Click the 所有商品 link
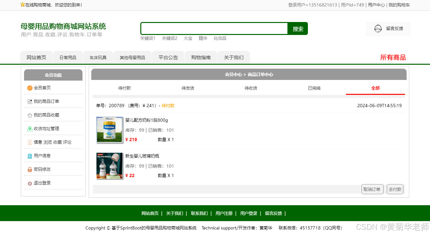This screenshot has height=234, width=430. click(x=393, y=58)
